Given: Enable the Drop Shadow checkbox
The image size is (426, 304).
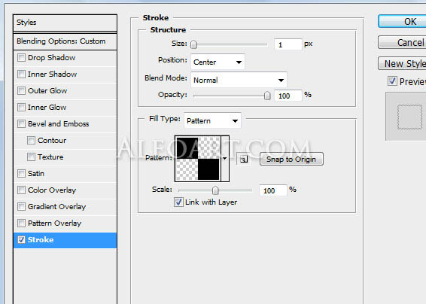Looking at the screenshot, I should tap(21, 58).
